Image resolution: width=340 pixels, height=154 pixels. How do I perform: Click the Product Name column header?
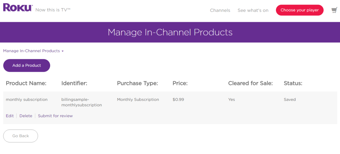[26, 83]
